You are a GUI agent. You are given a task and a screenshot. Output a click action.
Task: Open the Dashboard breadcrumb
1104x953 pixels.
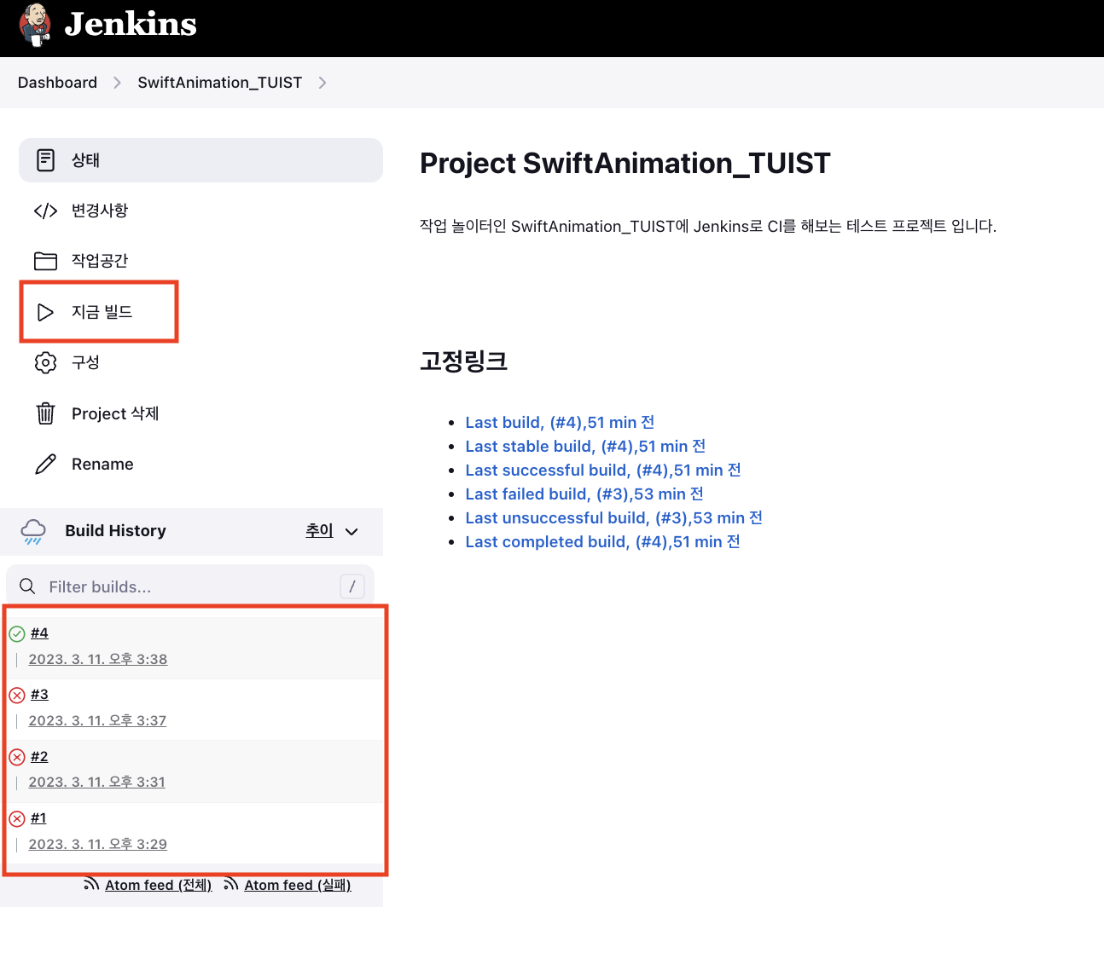[57, 83]
